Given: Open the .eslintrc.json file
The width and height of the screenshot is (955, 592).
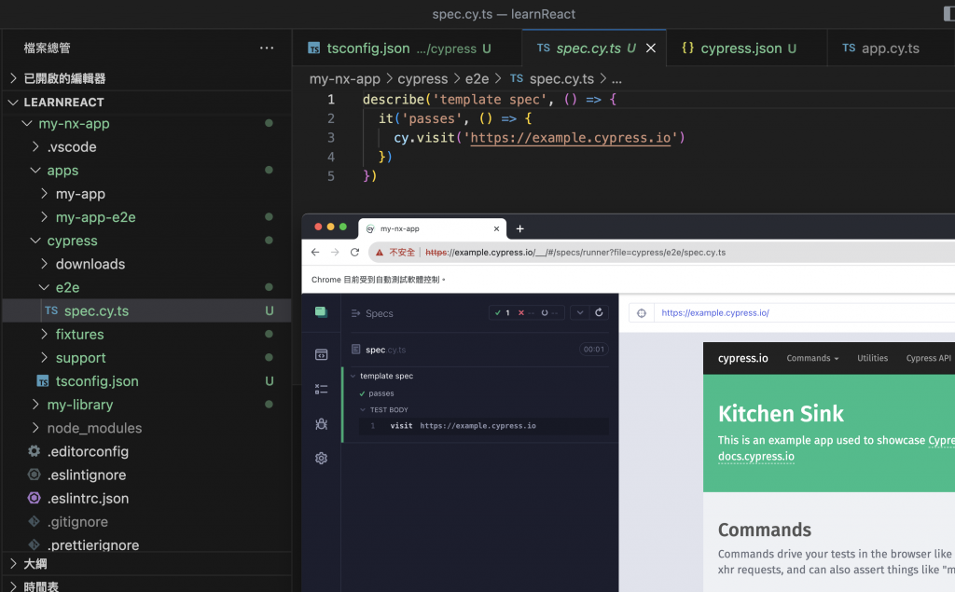Looking at the screenshot, I should pyautogui.click(x=146, y=498).
